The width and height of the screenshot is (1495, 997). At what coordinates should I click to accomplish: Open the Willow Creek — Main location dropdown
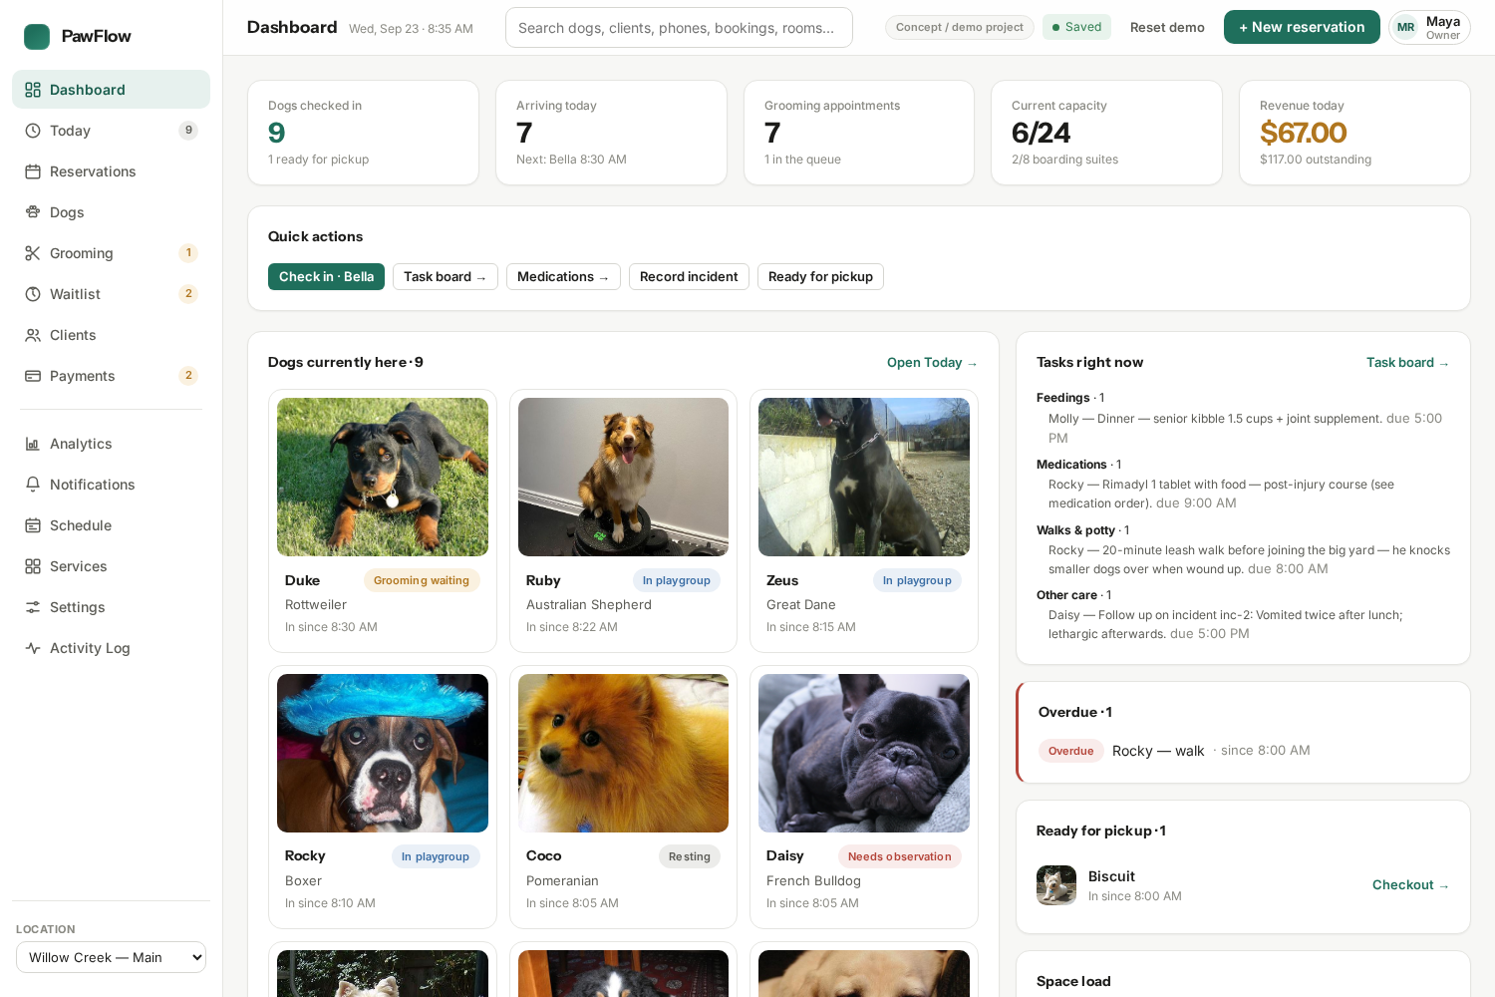click(111, 957)
